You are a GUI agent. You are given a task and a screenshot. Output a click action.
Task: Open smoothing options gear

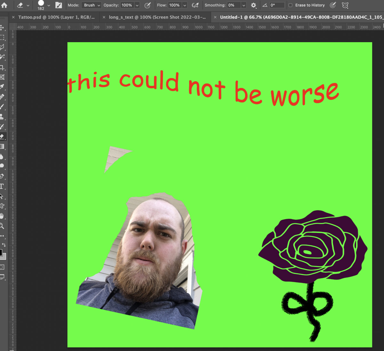(253, 5)
